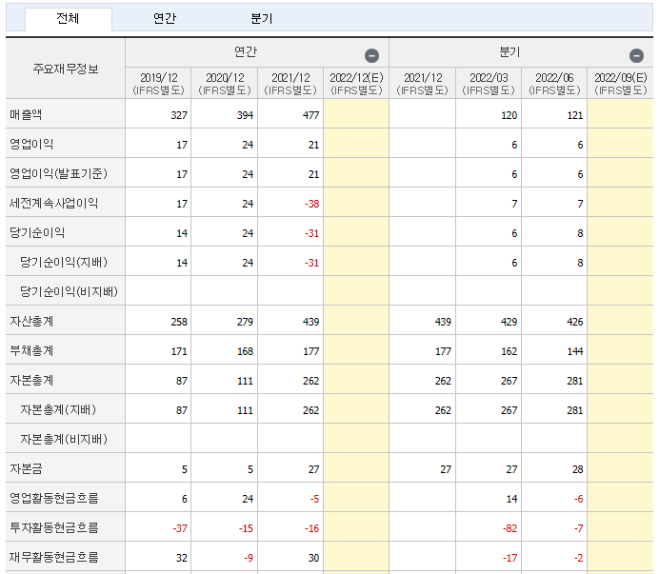Click the 부채총계 quarterly value 144
The height and width of the screenshot is (574, 659).
[x=575, y=351]
